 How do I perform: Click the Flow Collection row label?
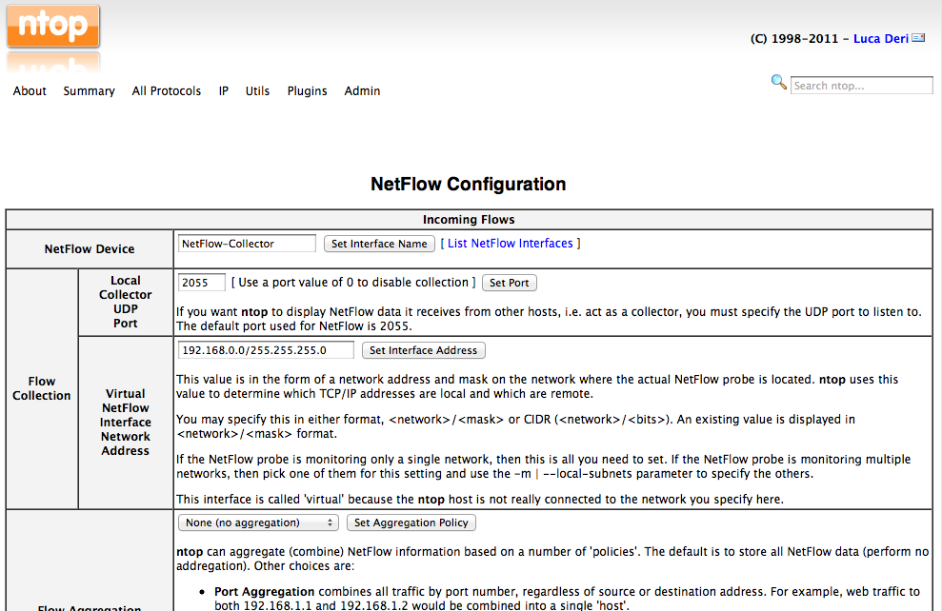pos(42,388)
